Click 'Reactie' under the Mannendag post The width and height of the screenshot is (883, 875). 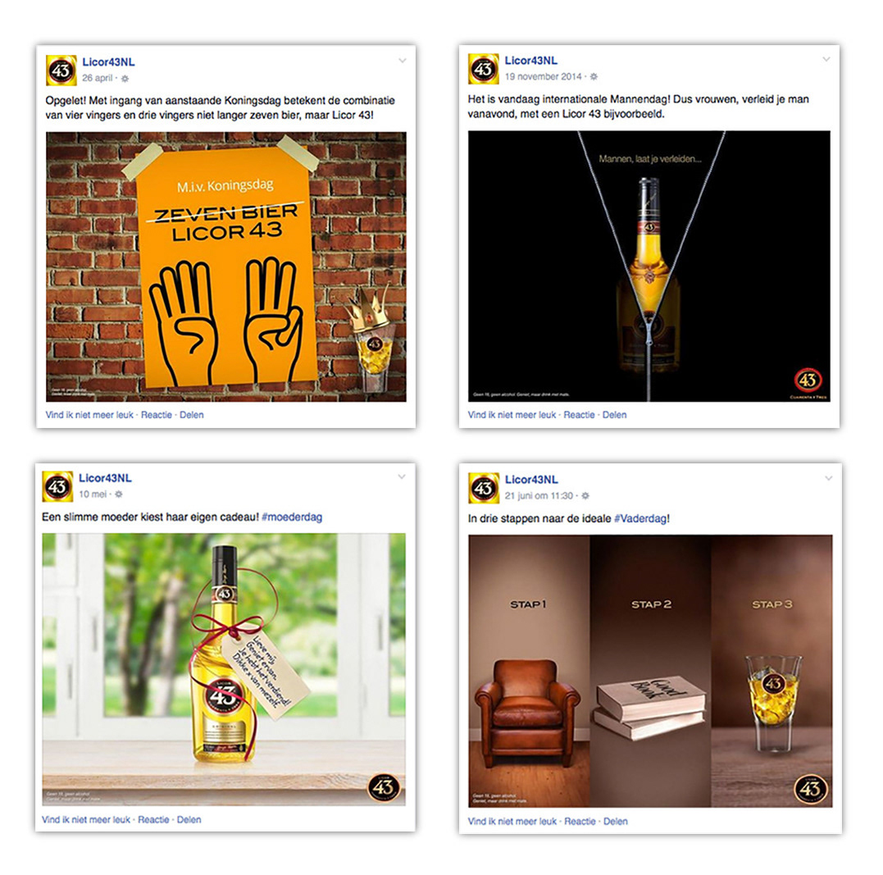(579, 415)
